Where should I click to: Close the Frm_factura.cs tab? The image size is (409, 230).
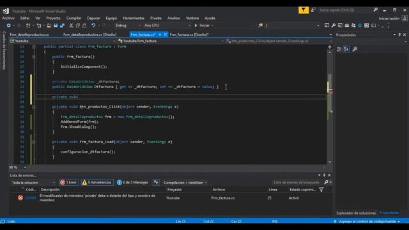tap(166, 34)
